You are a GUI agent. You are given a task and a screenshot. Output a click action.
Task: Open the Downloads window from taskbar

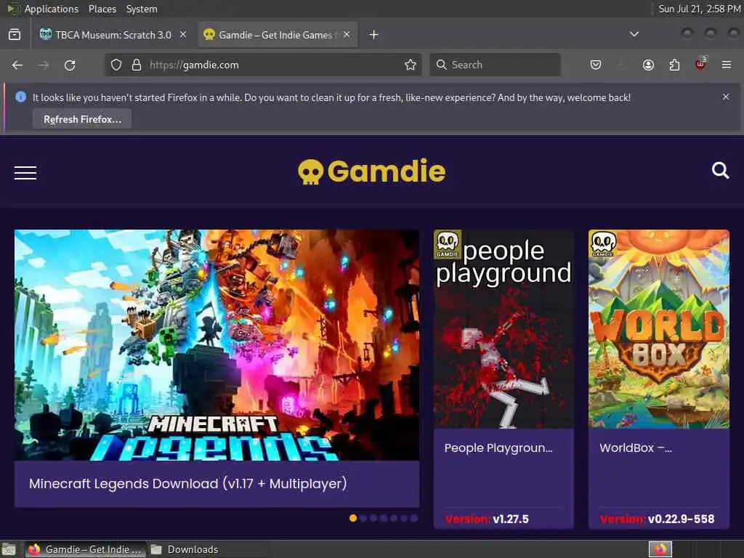point(185,549)
